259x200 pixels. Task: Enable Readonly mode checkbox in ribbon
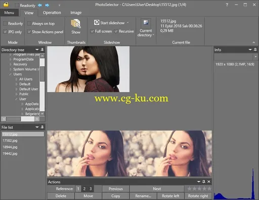5,24
